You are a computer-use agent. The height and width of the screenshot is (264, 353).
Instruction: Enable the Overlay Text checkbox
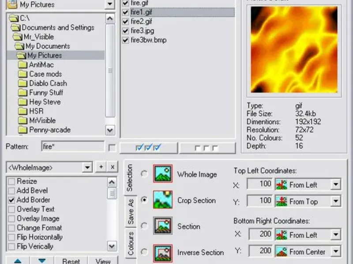(11, 209)
